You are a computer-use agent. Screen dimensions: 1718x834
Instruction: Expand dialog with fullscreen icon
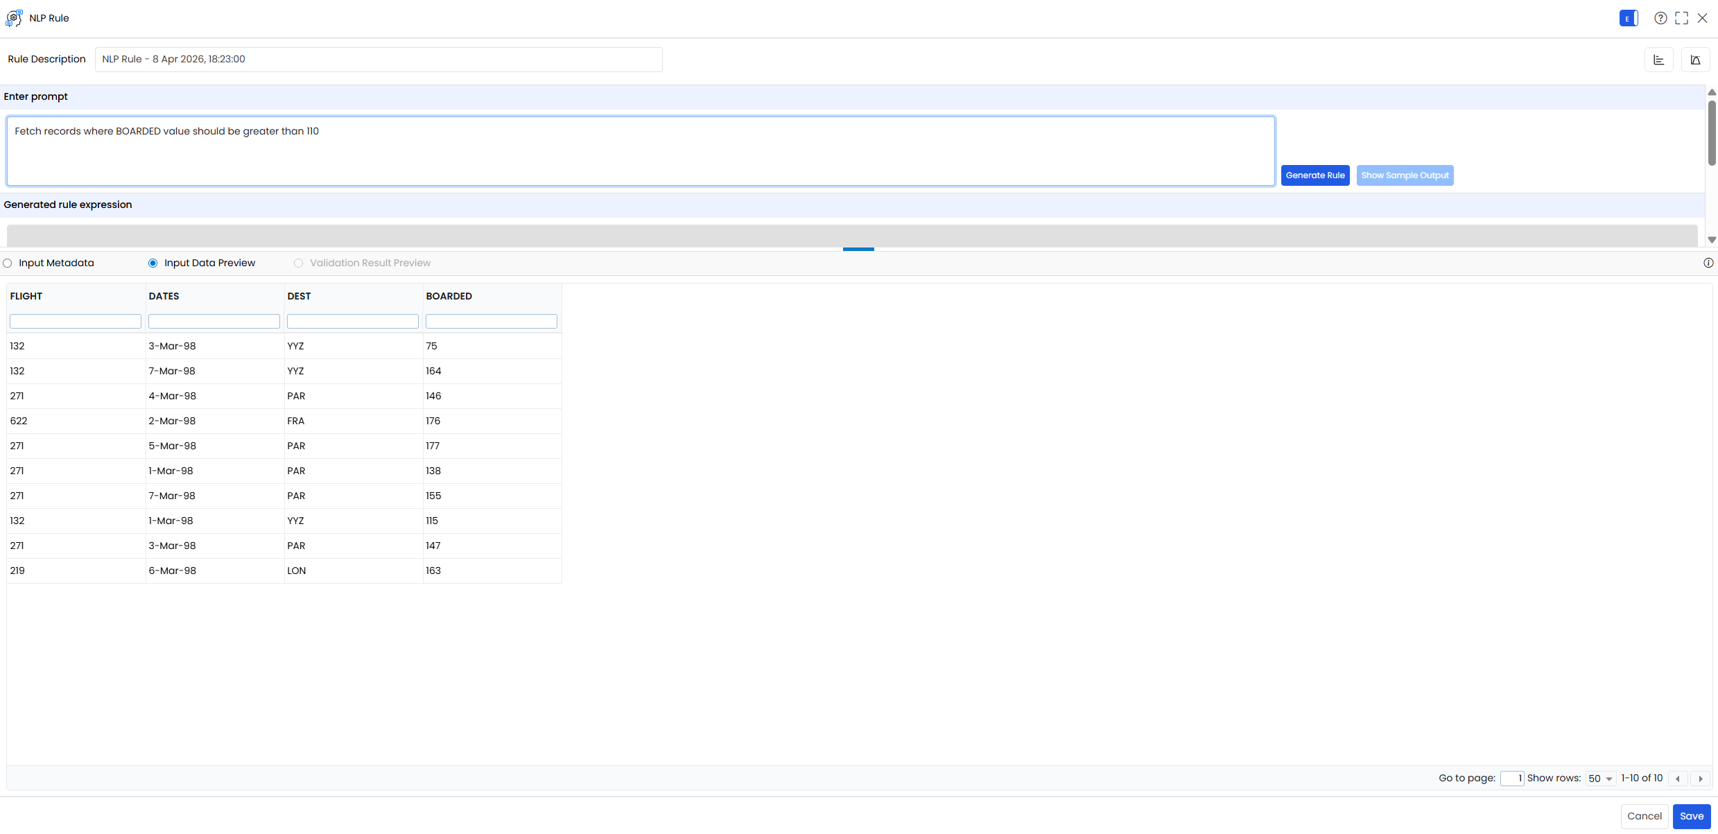(1681, 19)
